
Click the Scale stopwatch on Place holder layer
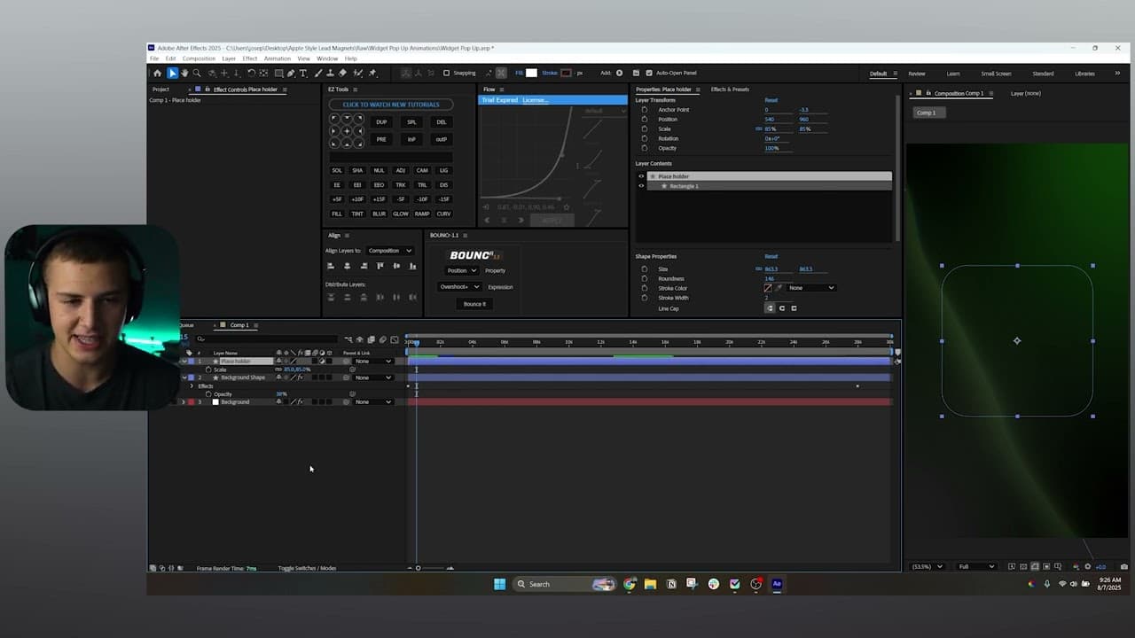(x=207, y=369)
